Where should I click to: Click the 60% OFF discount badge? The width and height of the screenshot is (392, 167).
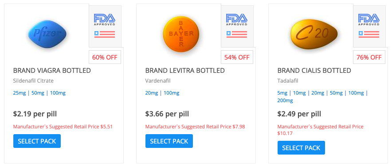(x=105, y=57)
